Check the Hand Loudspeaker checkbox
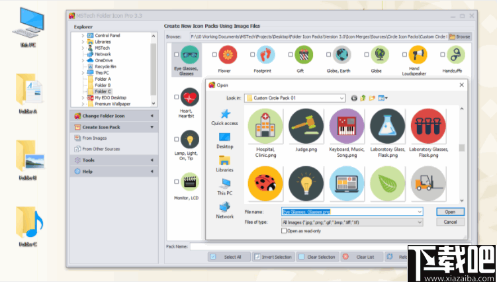Screen dimensions: 497x282 click(x=405, y=54)
